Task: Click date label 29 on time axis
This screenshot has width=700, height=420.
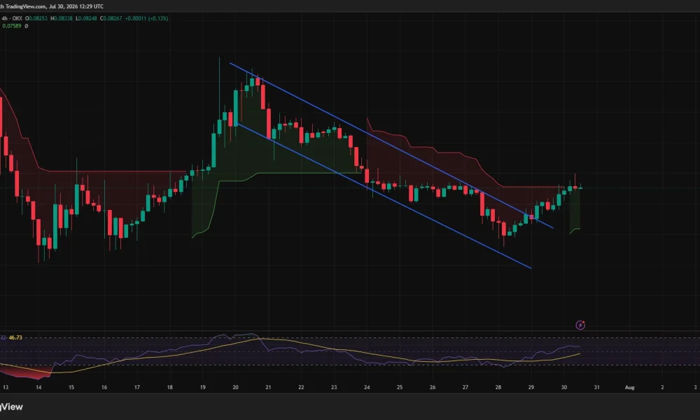Action: [x=531, y=387]
